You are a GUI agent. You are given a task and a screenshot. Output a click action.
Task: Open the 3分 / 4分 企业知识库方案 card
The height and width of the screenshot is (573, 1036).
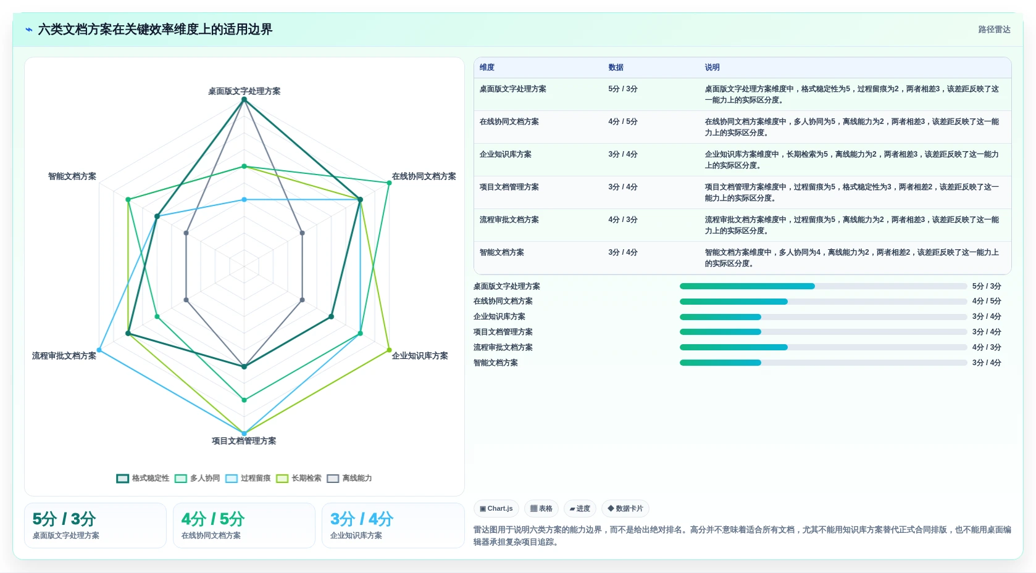[393, 526]
